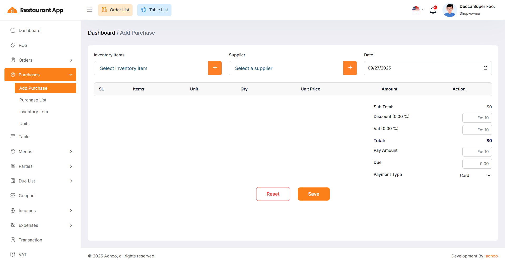This screenshot has width=505, height=264.
Task: Click the user profile avatar
Action: pyautogui.click(x=450, y=10)
